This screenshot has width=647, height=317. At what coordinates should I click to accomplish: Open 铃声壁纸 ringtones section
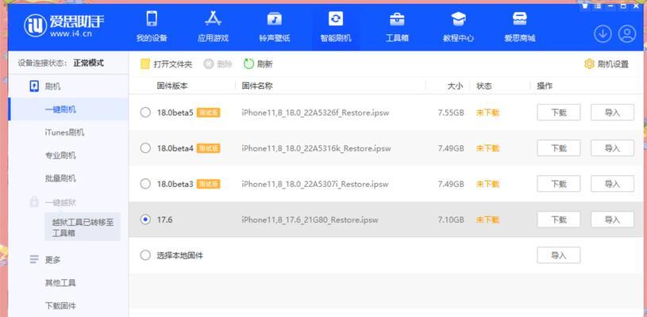275,27
